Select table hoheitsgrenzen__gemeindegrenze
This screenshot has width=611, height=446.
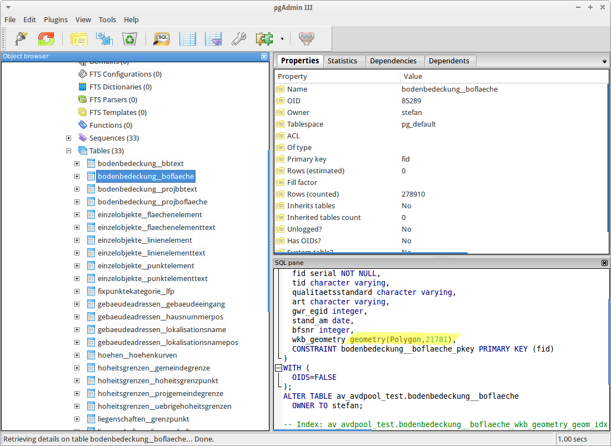[154, 368]
